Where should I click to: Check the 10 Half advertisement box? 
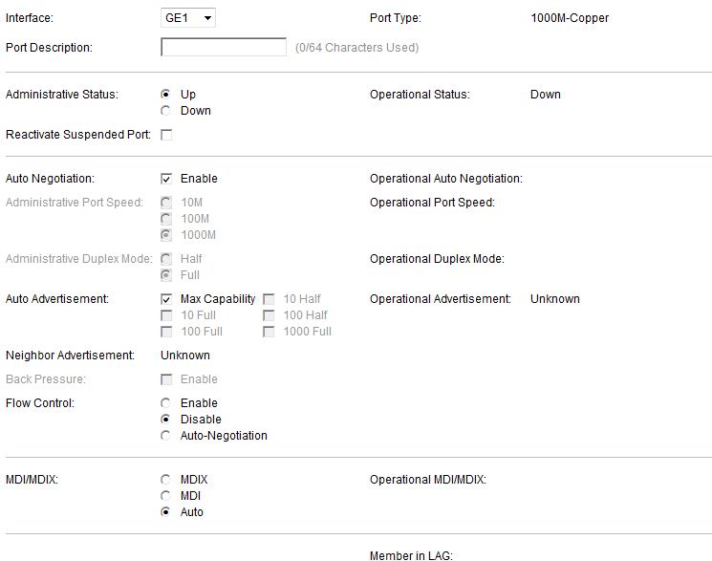coord(269,299)
